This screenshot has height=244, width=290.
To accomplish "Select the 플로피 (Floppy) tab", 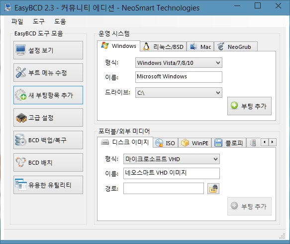I will tap(229, 143).
